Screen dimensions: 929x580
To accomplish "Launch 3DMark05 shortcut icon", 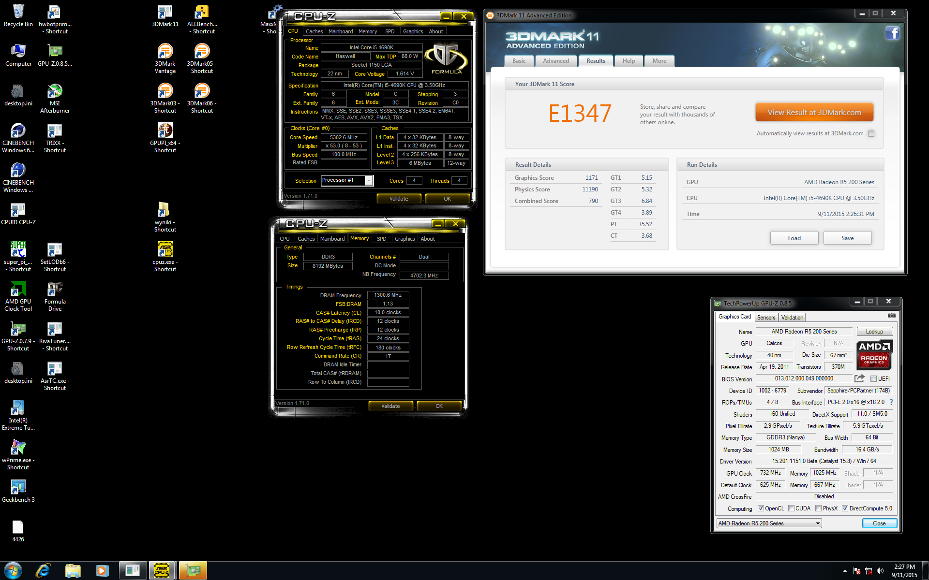I will click(x=202, y=59).
